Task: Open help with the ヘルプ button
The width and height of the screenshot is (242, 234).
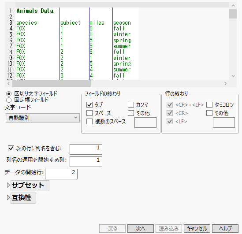Action: (x=225, y=228)
